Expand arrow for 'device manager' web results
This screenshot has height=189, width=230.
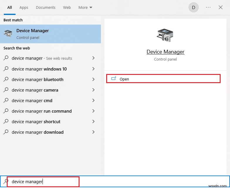tap(93, 58)
